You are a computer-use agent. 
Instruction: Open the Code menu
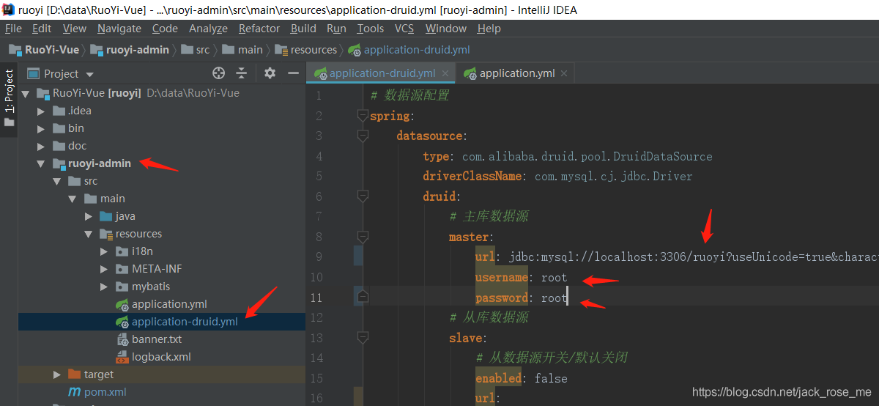coord(165,29)
